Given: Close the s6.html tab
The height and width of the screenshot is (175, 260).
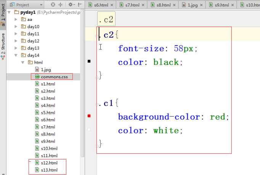Looking at the screenshot, I should (112, 5).
